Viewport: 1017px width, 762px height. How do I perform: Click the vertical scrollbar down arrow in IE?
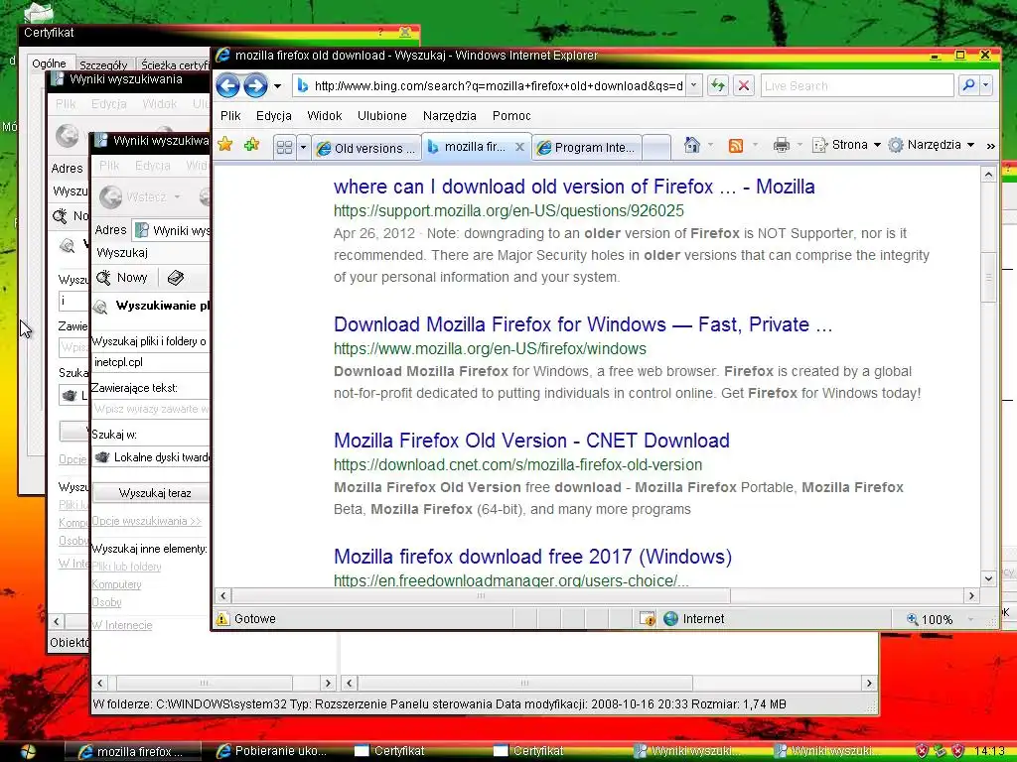[x=988, y=578]
